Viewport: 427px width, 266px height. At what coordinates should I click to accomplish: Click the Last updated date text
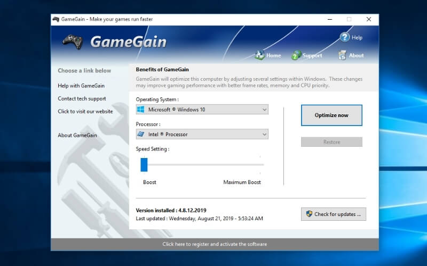point(199,219)
